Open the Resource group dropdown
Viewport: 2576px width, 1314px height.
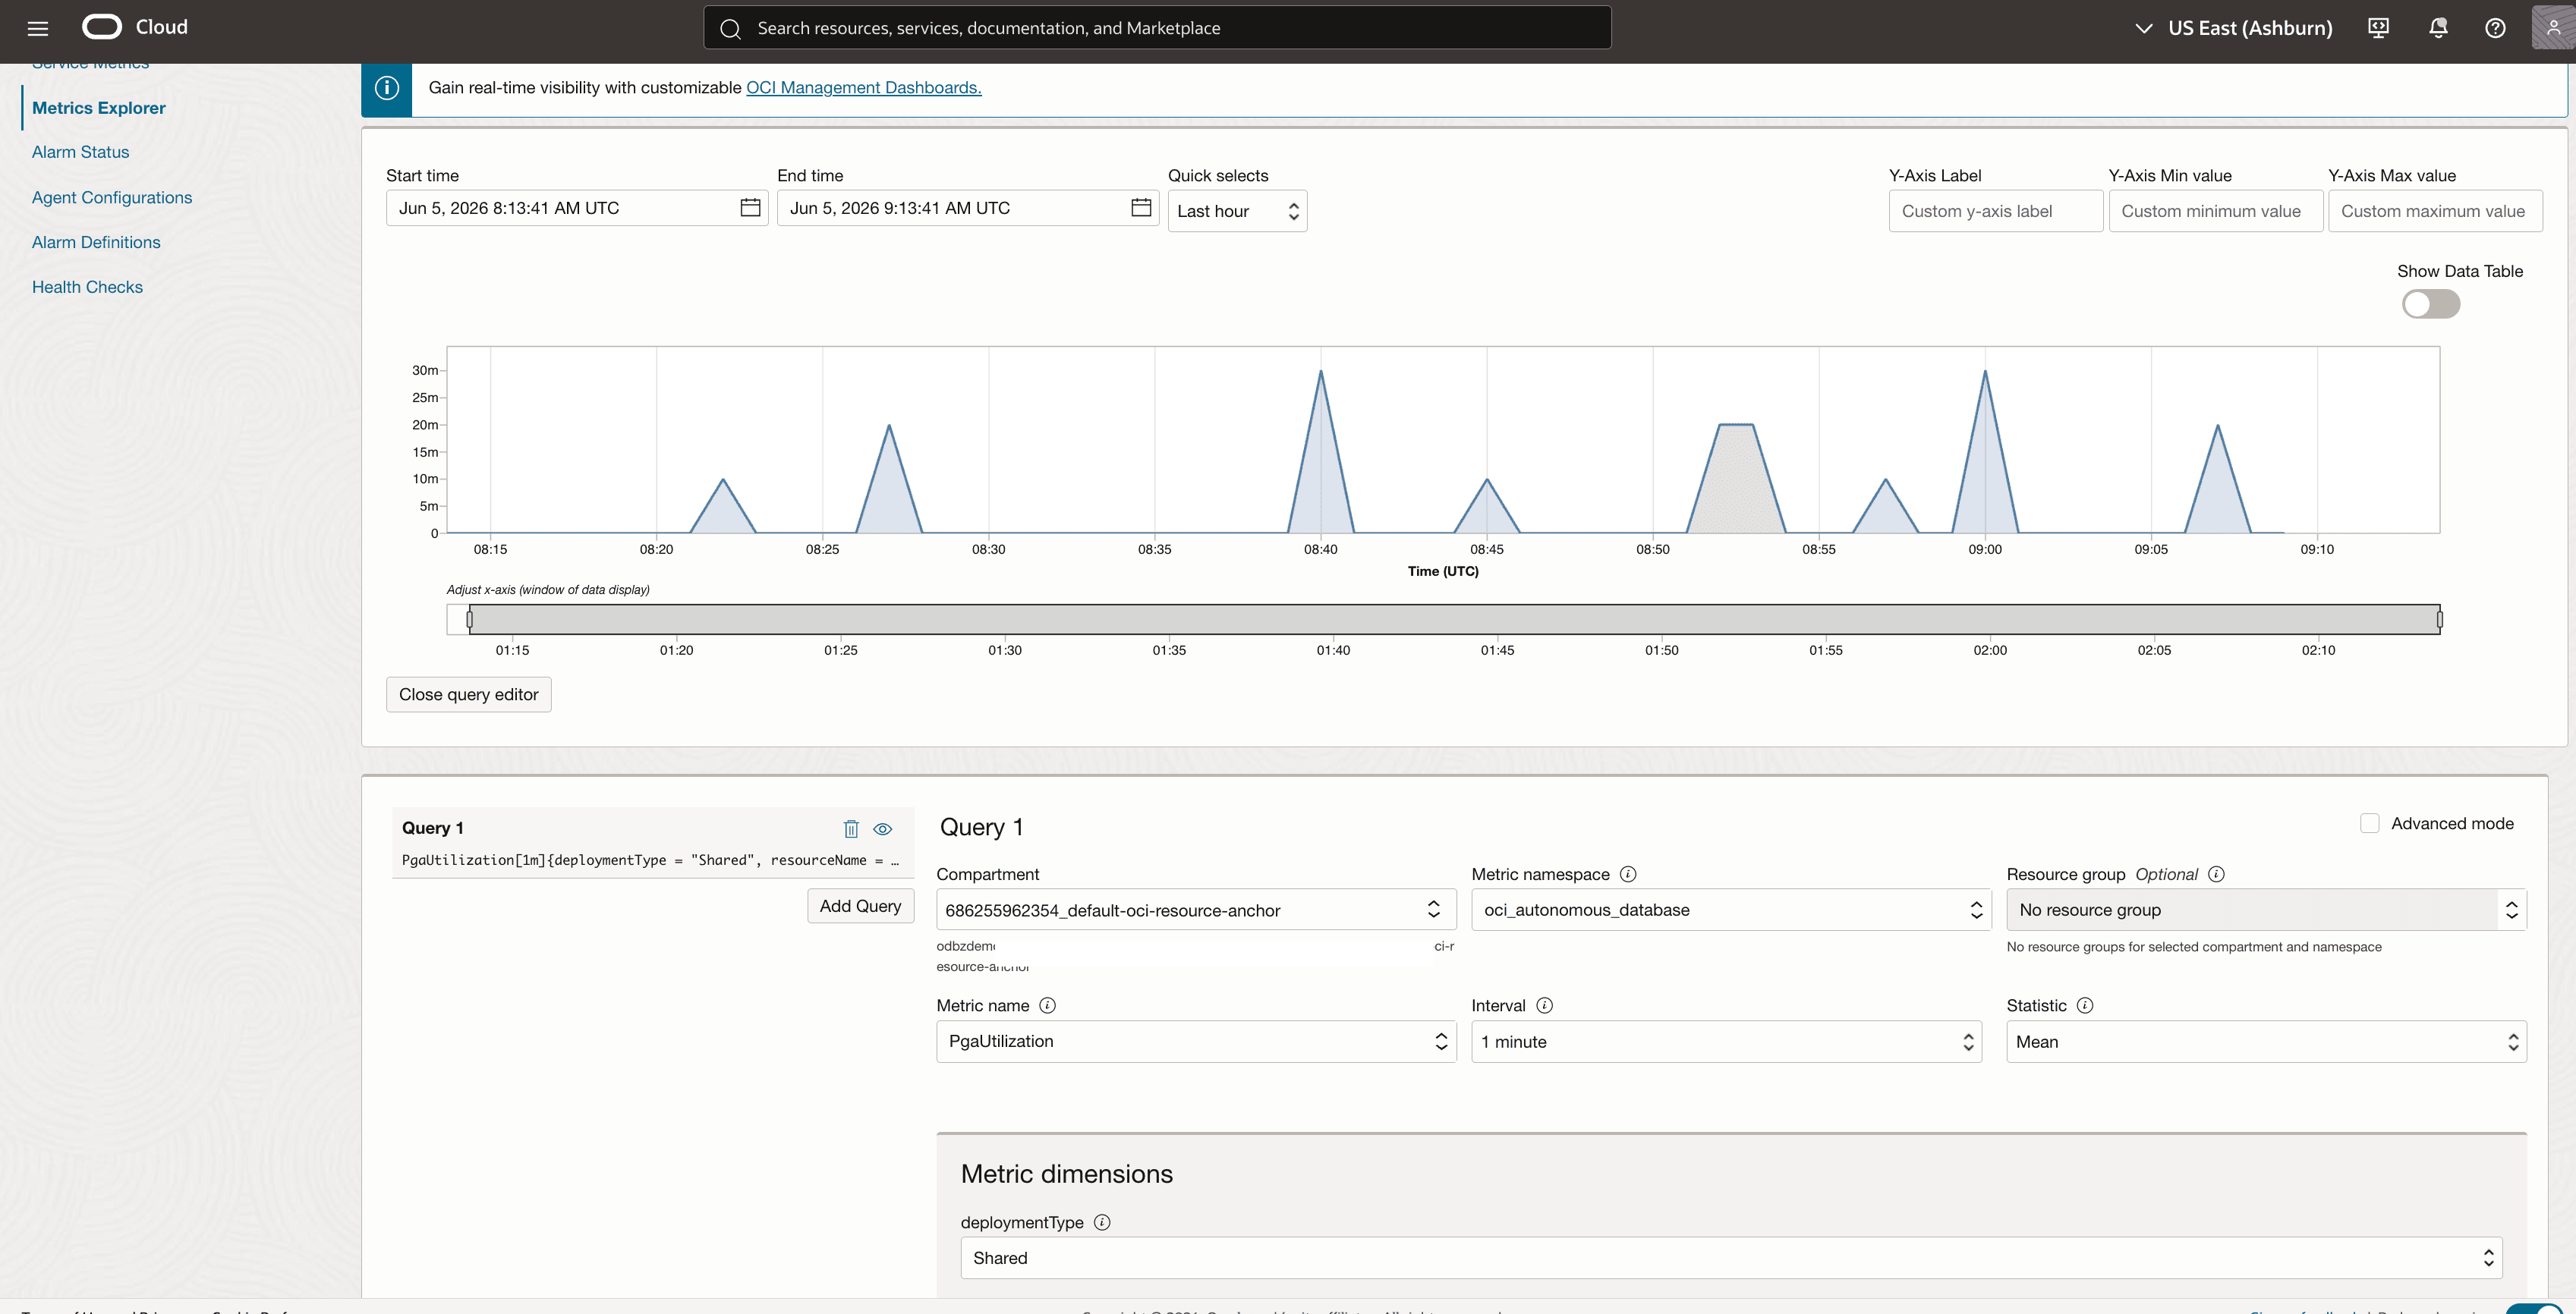click(2266, 910)
